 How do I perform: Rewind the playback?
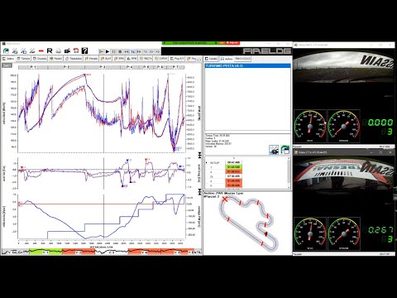127,51
